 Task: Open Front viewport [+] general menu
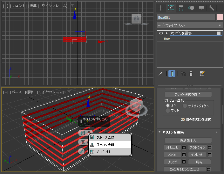click(6, 6)
